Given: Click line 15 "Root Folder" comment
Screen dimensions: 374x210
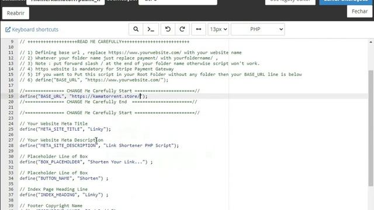Looking at the screenshot, I should 161,75.
